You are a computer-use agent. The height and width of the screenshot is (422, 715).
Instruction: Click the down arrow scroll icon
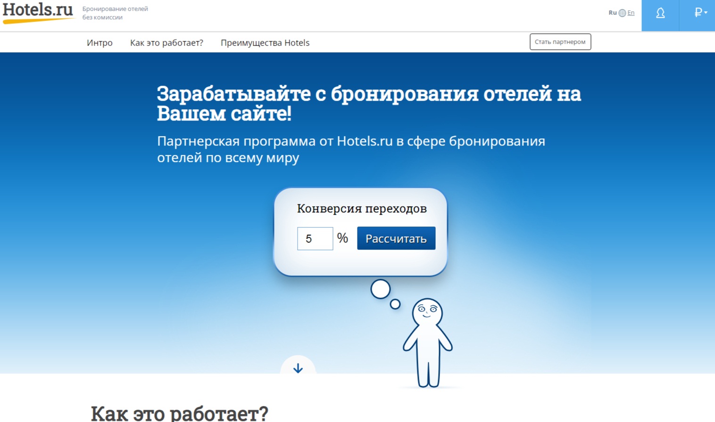pos(298,367)
